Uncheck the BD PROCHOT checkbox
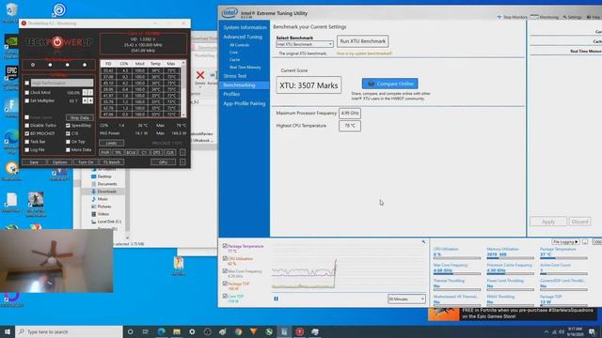 click(x=27, y=133)
